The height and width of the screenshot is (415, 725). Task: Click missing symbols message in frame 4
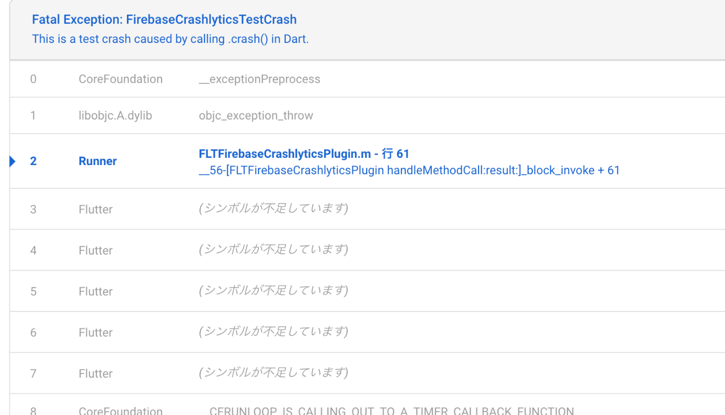[273, 249]
